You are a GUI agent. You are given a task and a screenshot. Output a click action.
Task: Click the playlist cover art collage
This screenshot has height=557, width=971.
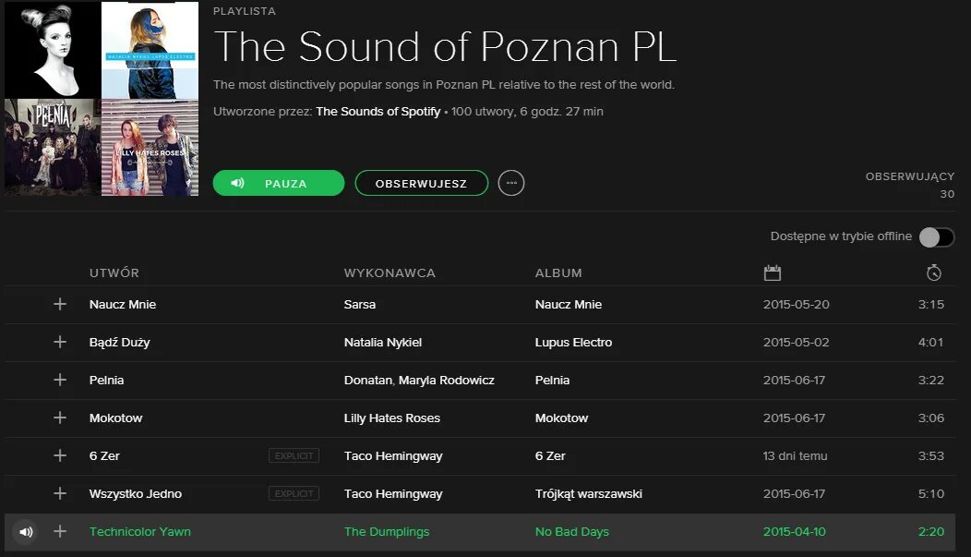click(x=102, y=99)
